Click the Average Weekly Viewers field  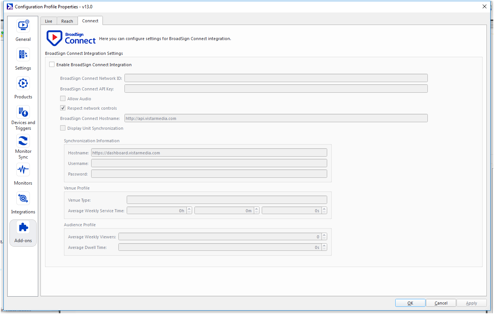pos(220,237)
